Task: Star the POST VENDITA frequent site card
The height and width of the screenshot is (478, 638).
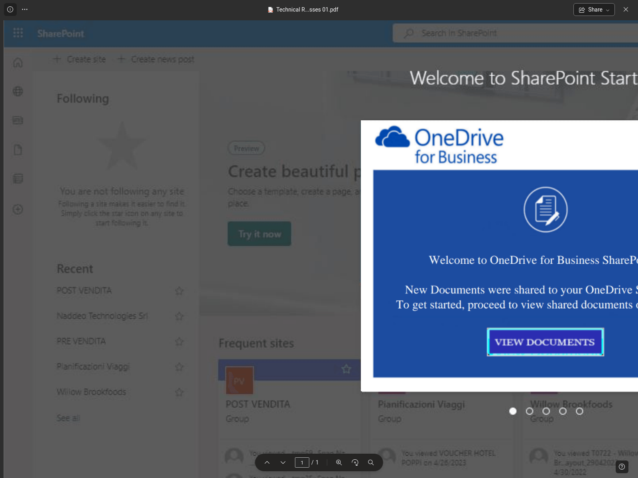Action: click(x=347, y=369)
